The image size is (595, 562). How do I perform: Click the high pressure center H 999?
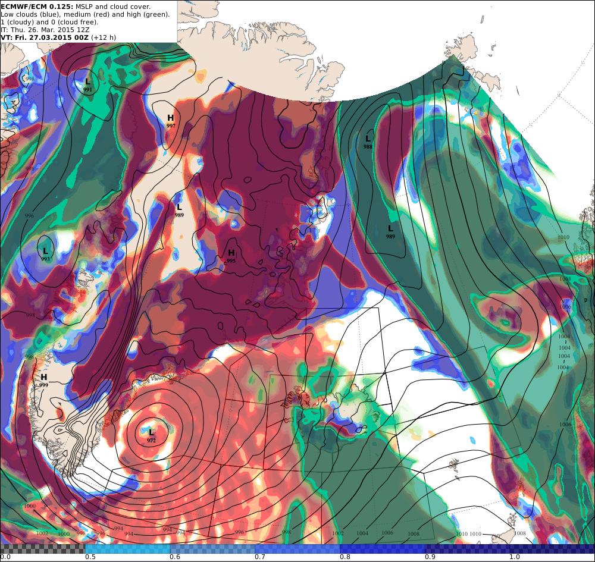(44, 380)
